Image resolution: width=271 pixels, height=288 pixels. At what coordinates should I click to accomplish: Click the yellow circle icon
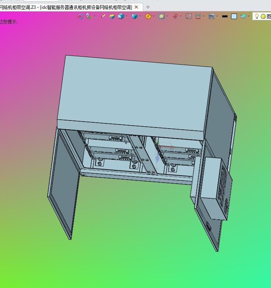click(263, 16)
